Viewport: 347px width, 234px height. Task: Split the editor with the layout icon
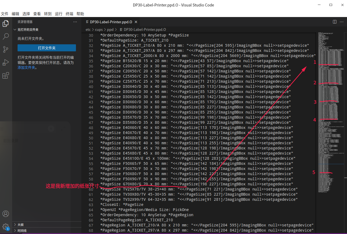pos(335,22)
